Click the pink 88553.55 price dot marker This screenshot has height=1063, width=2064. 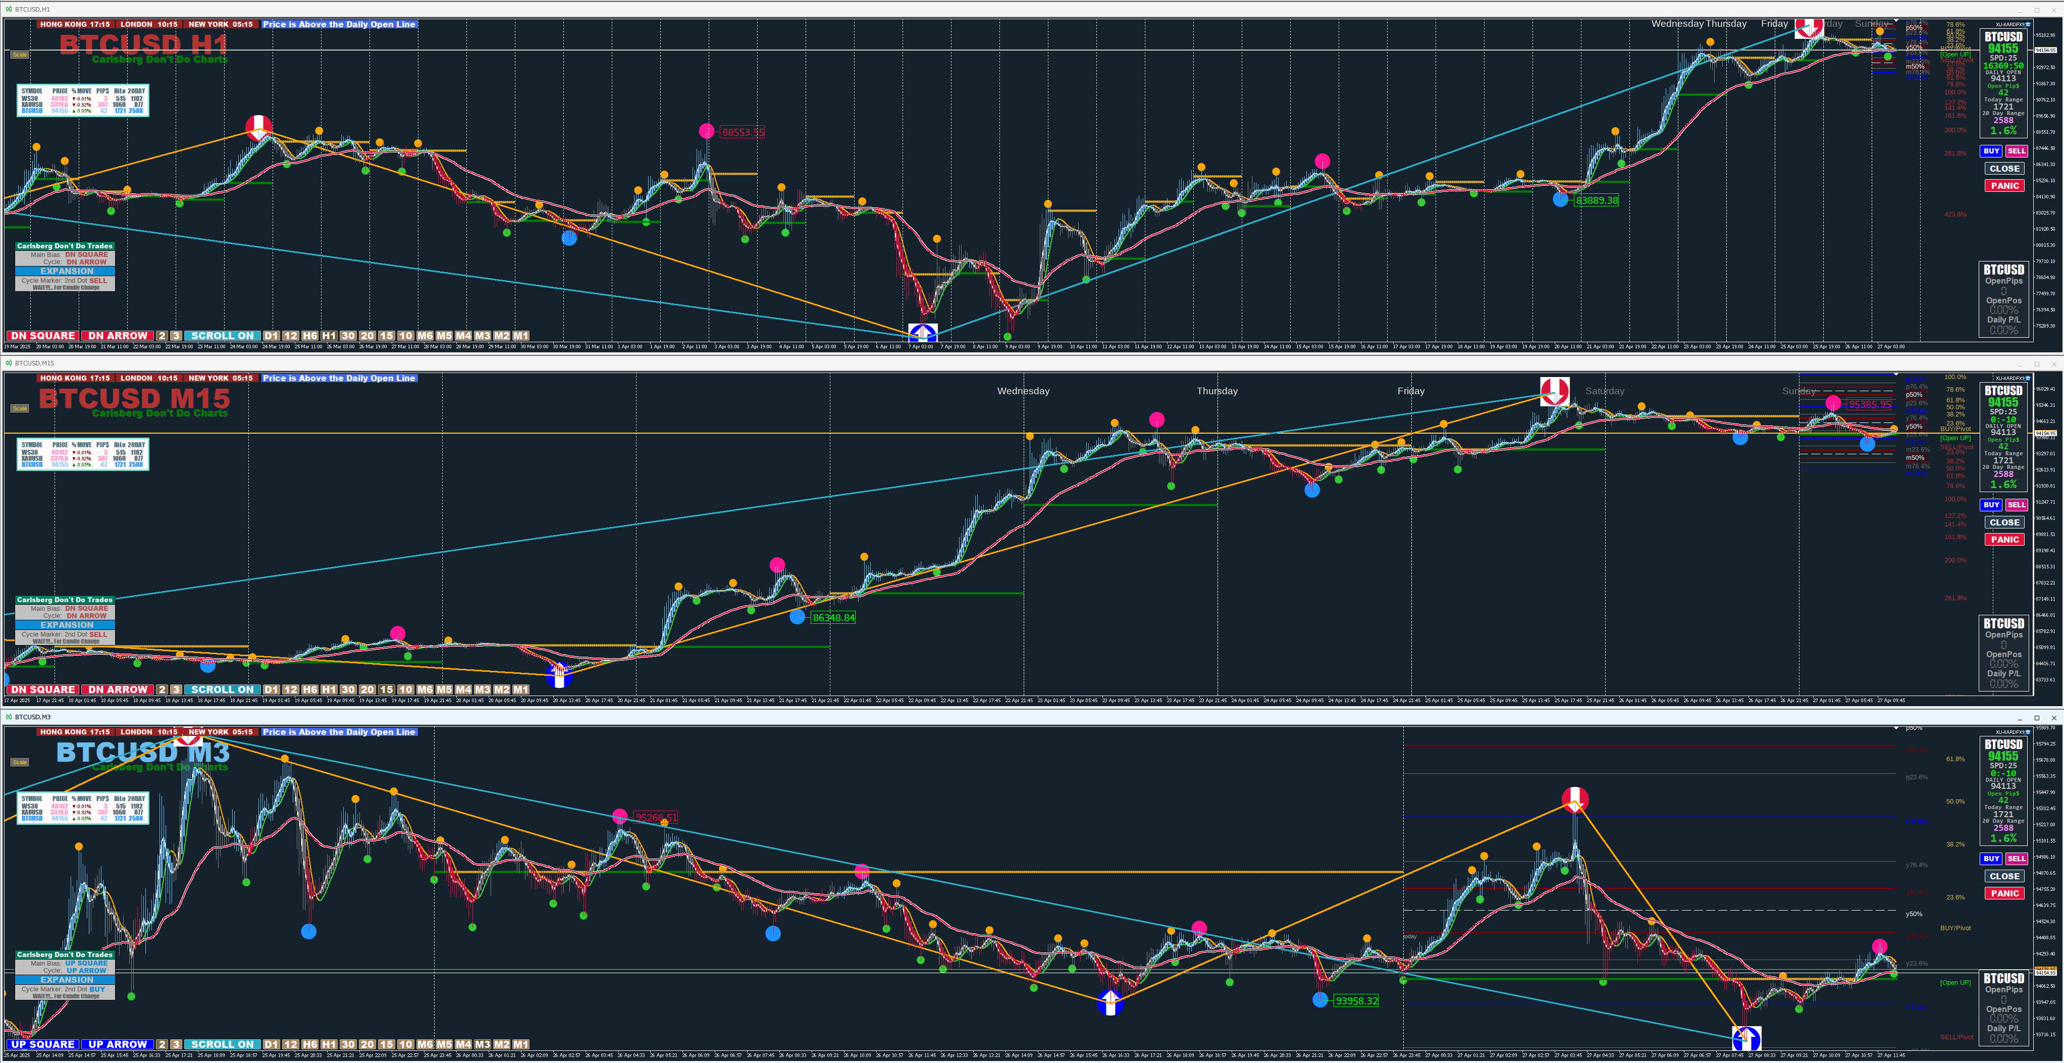pyautogui.click(x=706, y=131)
